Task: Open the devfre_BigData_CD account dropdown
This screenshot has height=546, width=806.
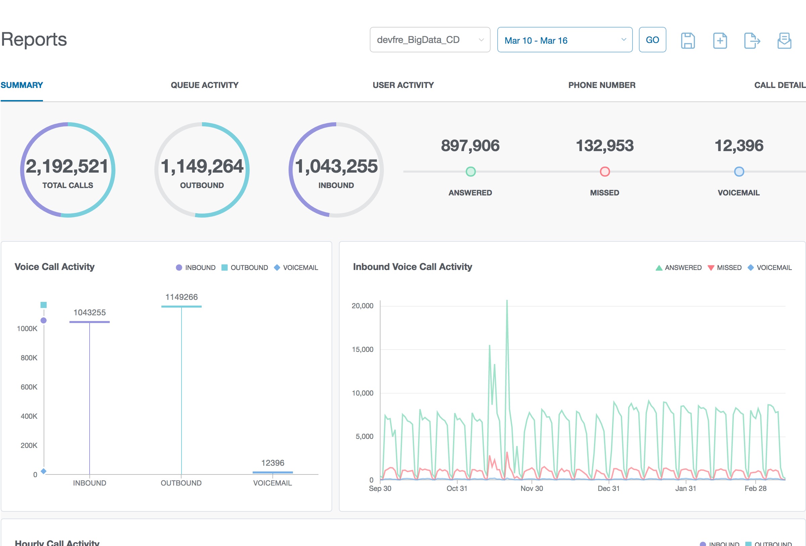Action: pyautogui.click(x=430, y=40)
